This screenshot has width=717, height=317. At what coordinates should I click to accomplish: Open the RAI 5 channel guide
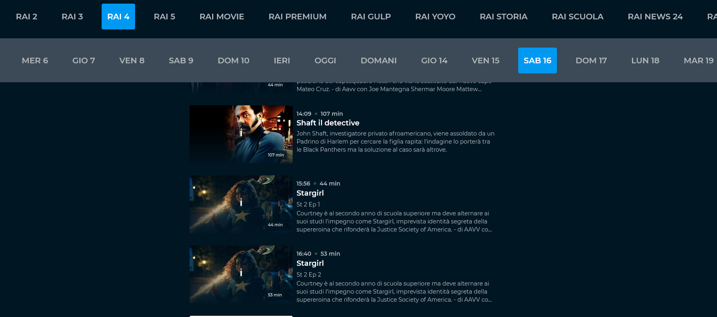(x=164, y=17)
